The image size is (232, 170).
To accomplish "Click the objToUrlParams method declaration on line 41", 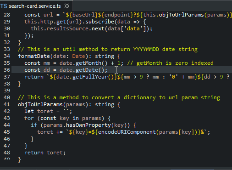I will click(40, 105).
